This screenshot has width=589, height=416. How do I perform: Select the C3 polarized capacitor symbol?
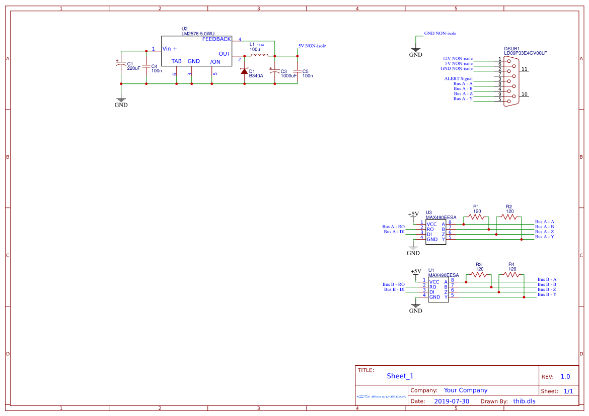(274, 70)
